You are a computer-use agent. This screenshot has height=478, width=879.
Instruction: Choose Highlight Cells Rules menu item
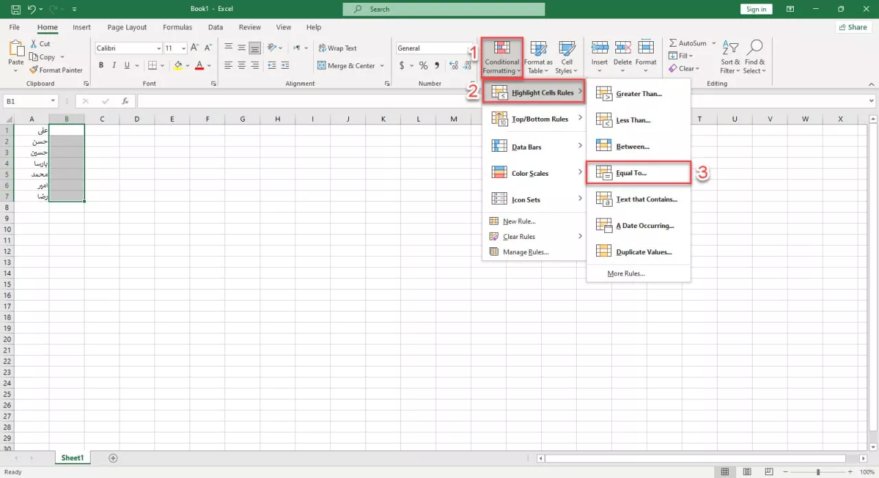tap(535, 92)
